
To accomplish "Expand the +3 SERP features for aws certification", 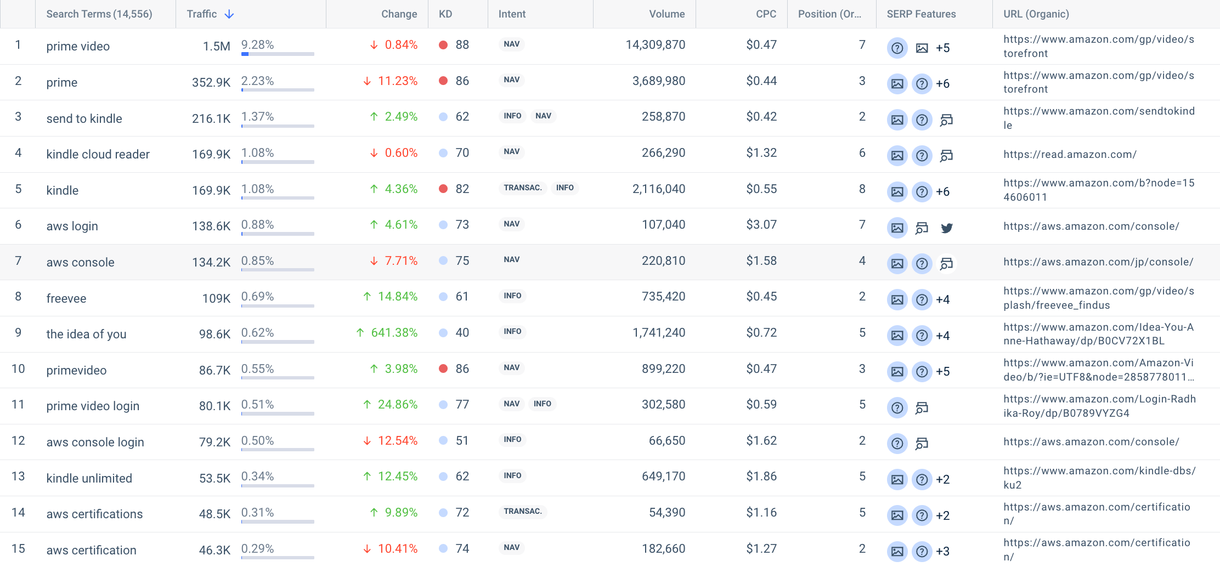I will tap(942, 552).
